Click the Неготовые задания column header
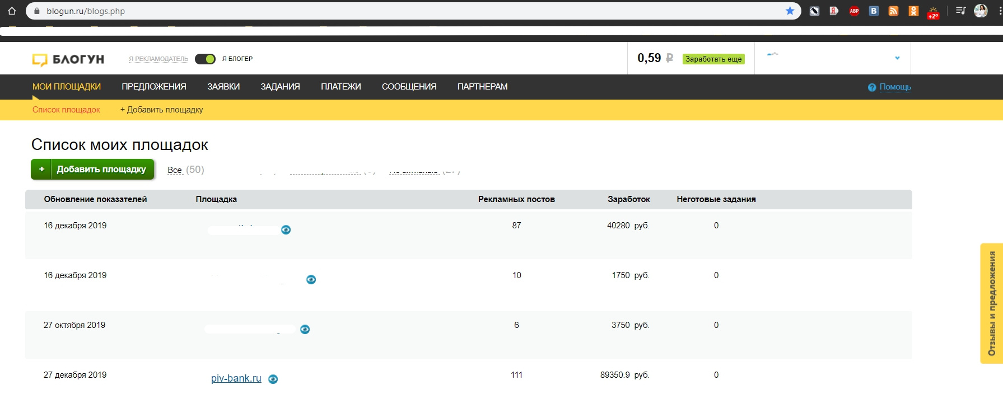 pos(716,199)
